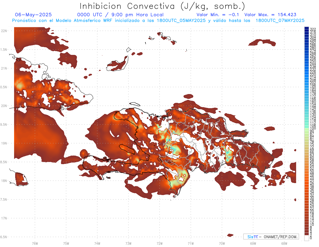Click the '1800UTC_07MAY2025' valid-until timestamp
Viewport: 319px width, 247px height.
pos(280,20)
